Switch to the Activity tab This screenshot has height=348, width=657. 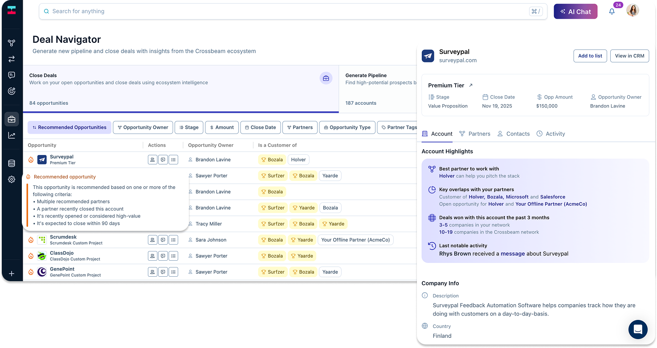click(x=551, y=134)
